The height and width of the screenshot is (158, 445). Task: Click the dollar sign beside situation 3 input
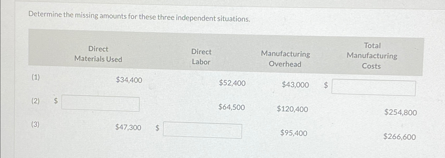(157, 128)
